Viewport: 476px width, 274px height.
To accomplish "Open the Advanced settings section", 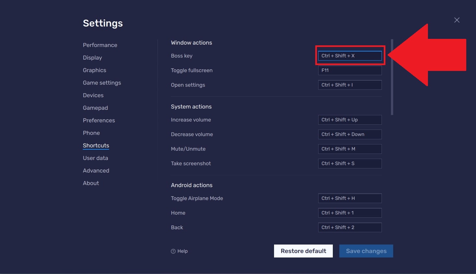I will pos(96,170).
